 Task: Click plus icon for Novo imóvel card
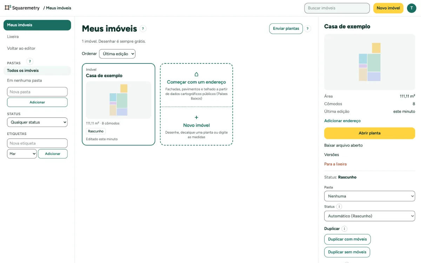click(x=196, y=117)
